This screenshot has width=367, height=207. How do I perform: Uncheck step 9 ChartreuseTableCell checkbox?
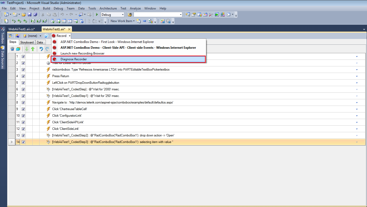pyautogui.click(x=23, y=109)
